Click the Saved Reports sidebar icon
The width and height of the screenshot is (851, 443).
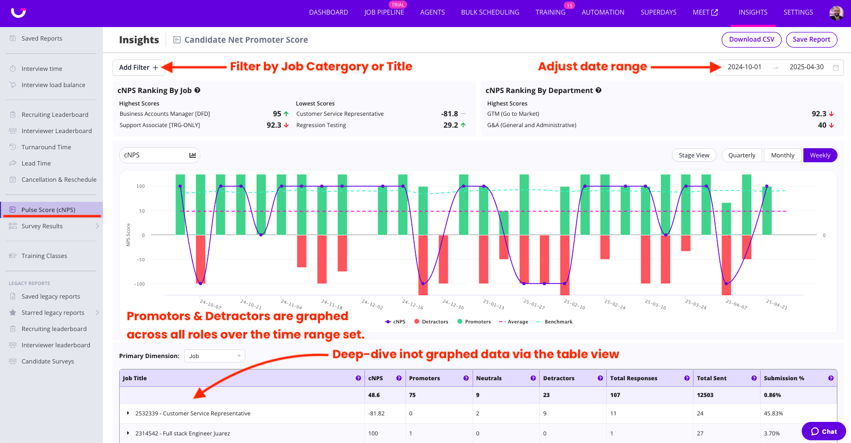tap(12, 38)
